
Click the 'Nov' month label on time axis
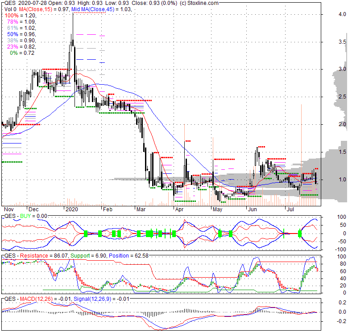click(9, 209)
